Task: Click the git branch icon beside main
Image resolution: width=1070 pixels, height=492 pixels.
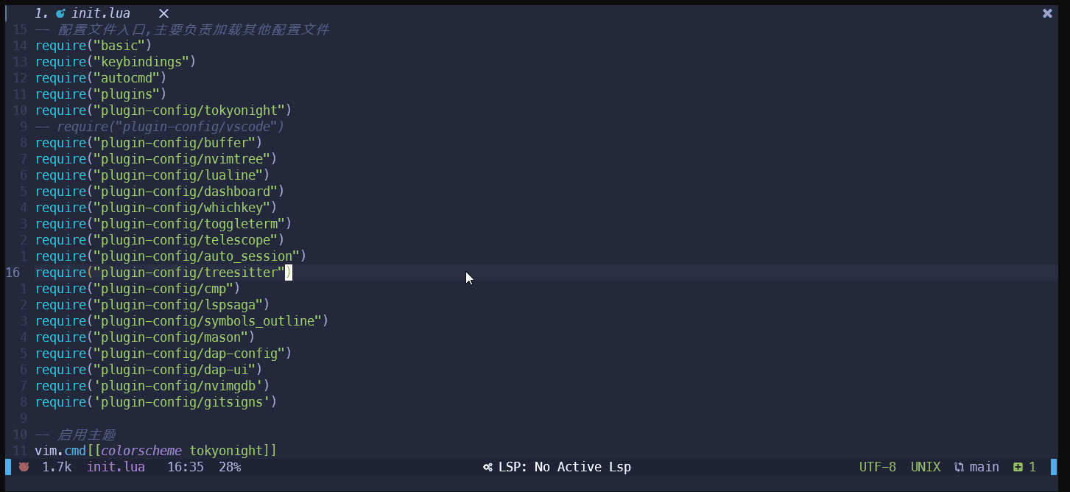Action: tap(959, 467)
